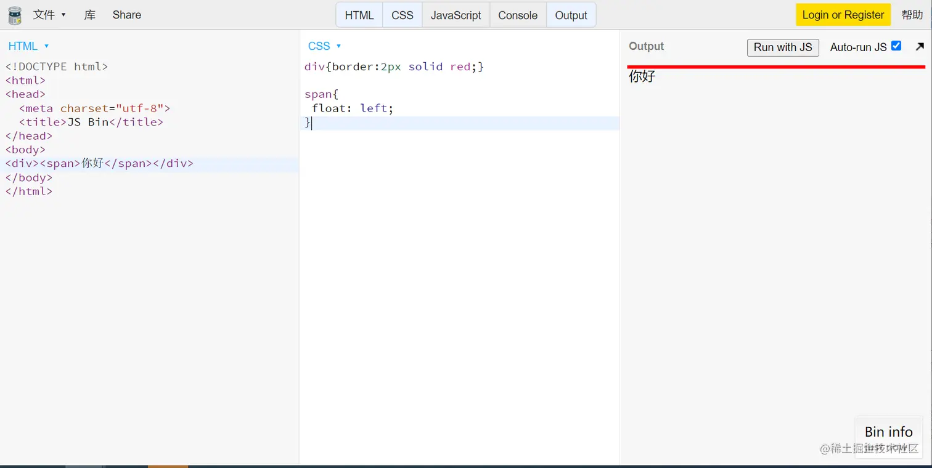
Task: Click the span{ CSS selector line
Action: 322,94
